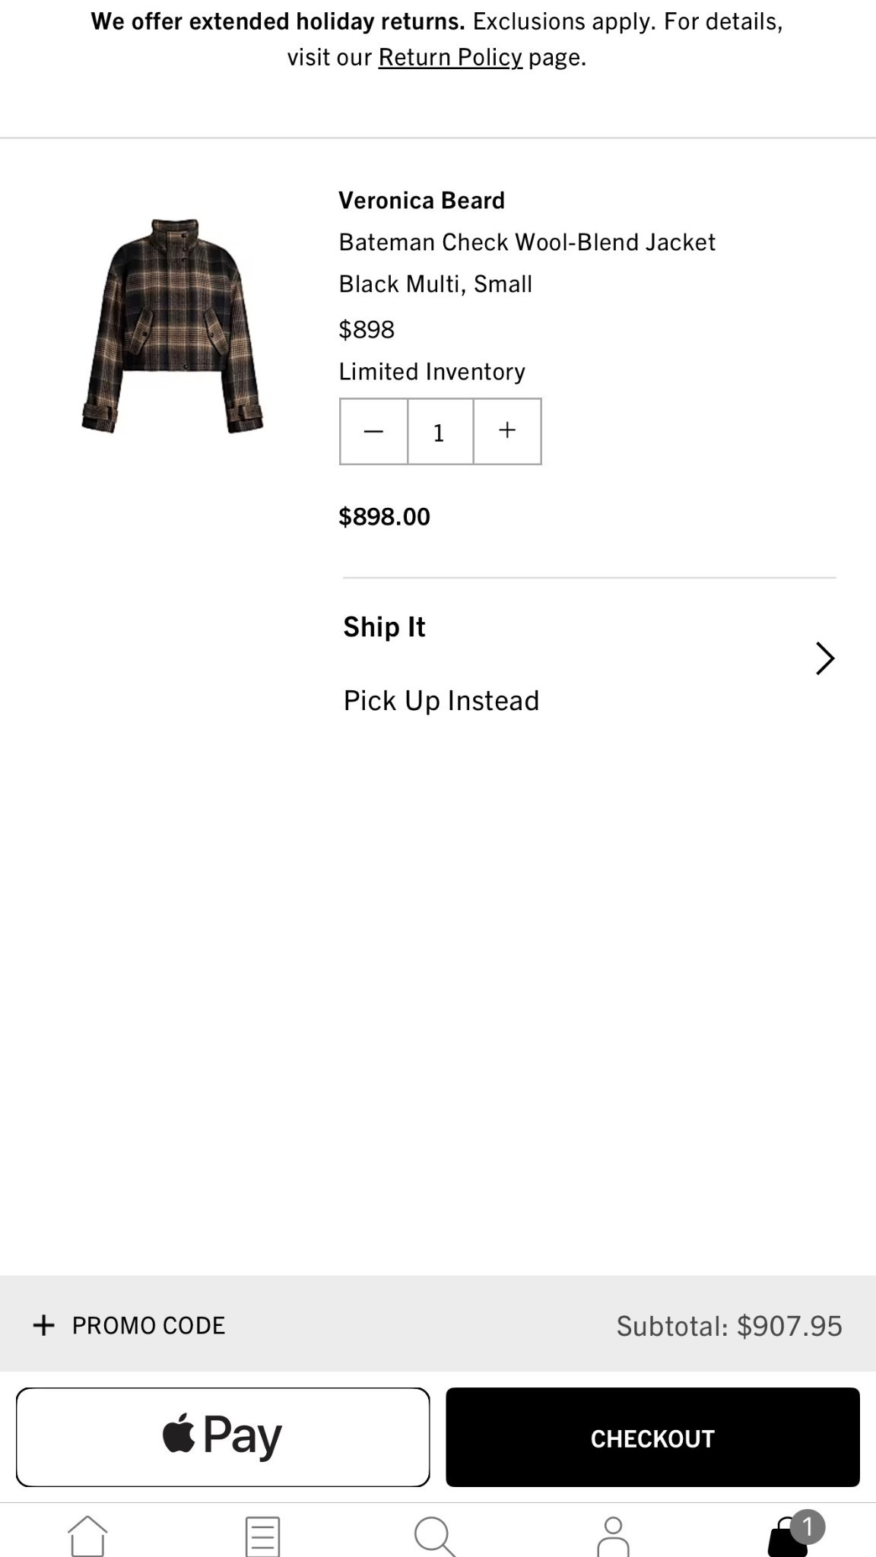
Task: Open the Search magnifier tab
Action: (435, 1536)
